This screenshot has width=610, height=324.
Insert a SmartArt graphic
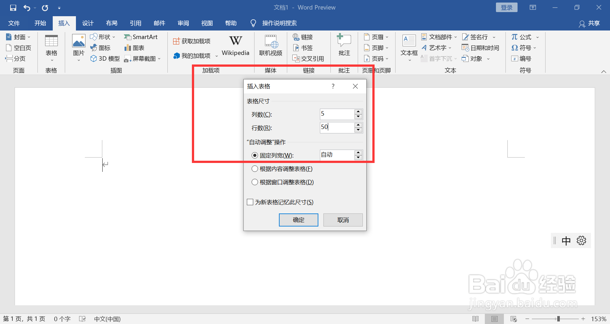tap(141, 37)
